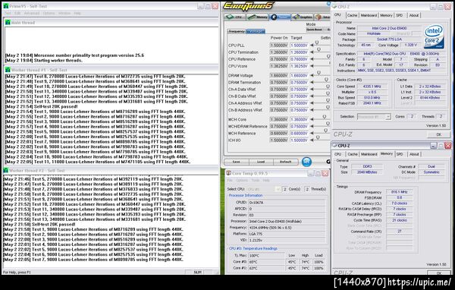Click the Worker thread #2 window icon
Image resolution: width=455 pixels, height=290 pixels.
6,171
